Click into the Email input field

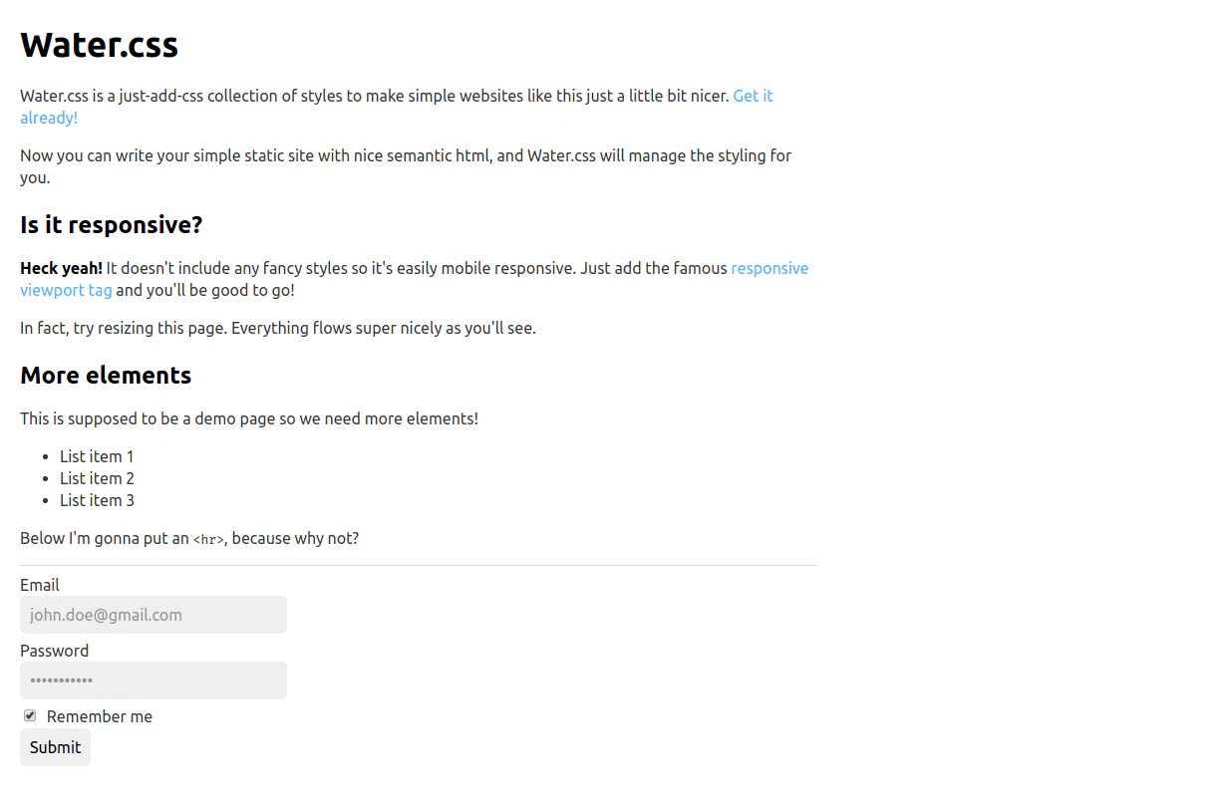[154, 615]
